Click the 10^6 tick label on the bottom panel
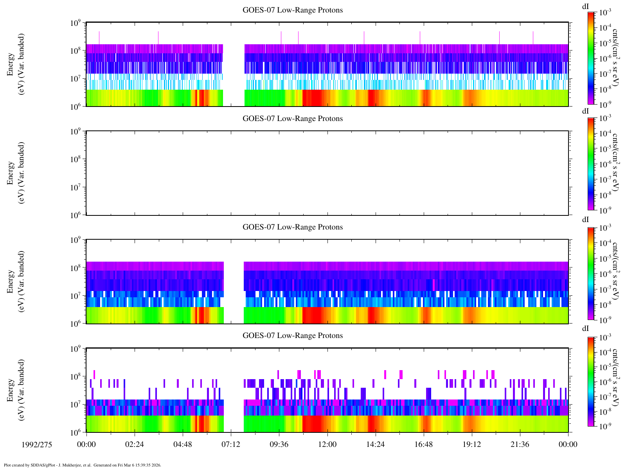This screenshot has width=626, height=470. (74, 432)
